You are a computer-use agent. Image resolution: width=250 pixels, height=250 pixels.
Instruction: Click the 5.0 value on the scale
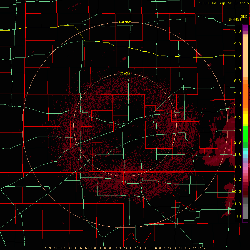tap(237, 105)
